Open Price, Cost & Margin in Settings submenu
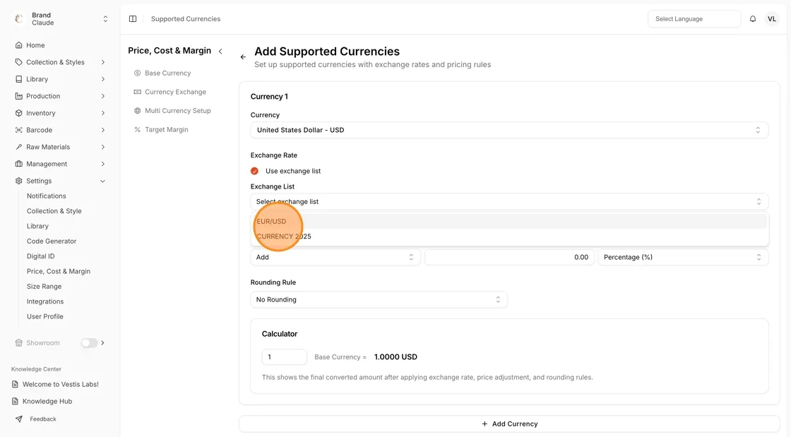 pyautogui.click(x=59, y=271)
